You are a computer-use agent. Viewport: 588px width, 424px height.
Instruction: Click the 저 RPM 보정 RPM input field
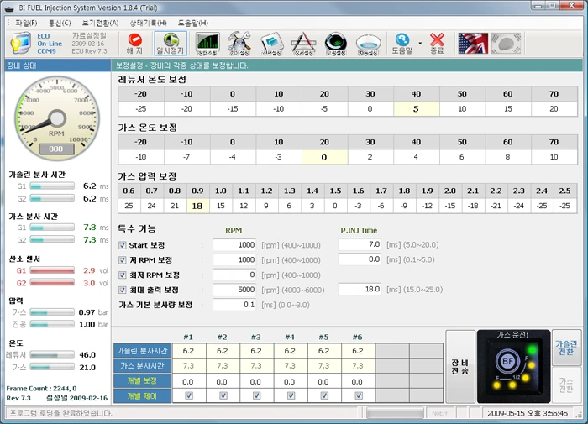click(x=234, y=259)
